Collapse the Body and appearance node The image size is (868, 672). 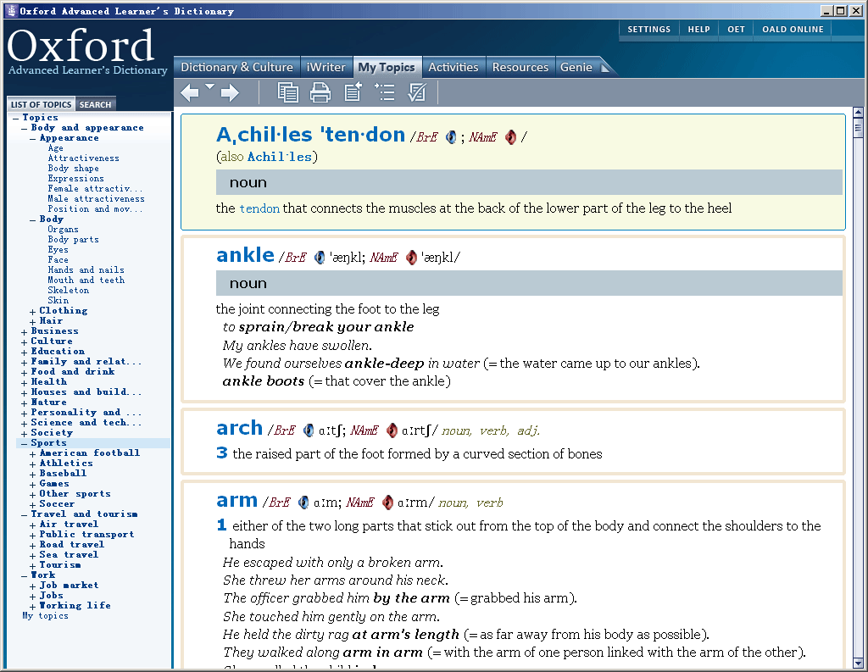click(x=25, y=129)
